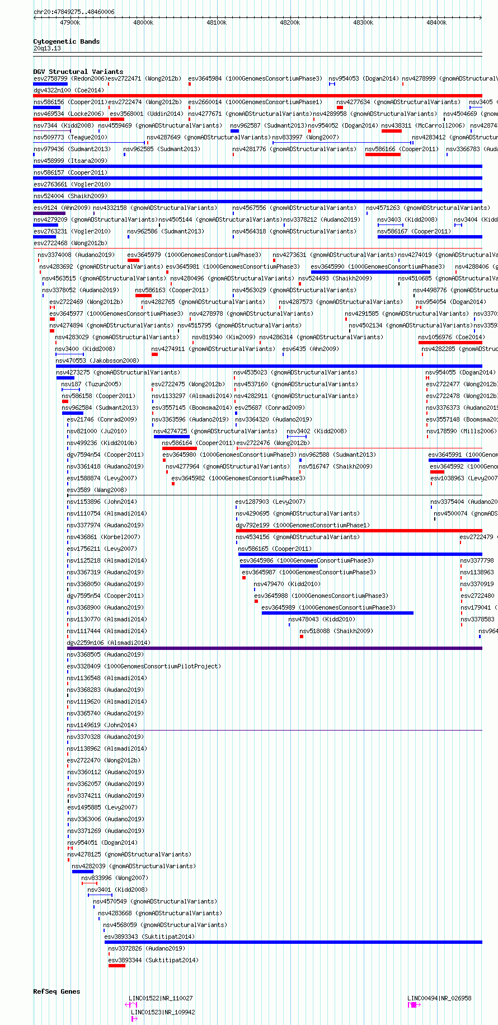Click the 47900k ruler position
The height and width of the screenshot is (1025, 498).
point(70,22)
